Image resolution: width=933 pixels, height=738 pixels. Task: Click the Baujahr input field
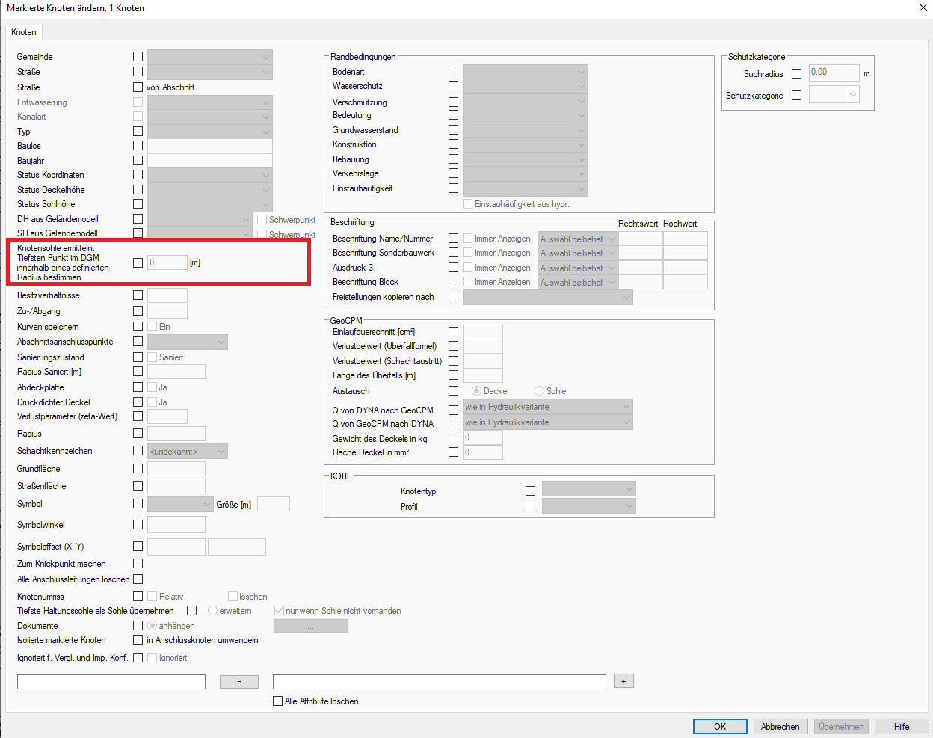pos(209,161)
